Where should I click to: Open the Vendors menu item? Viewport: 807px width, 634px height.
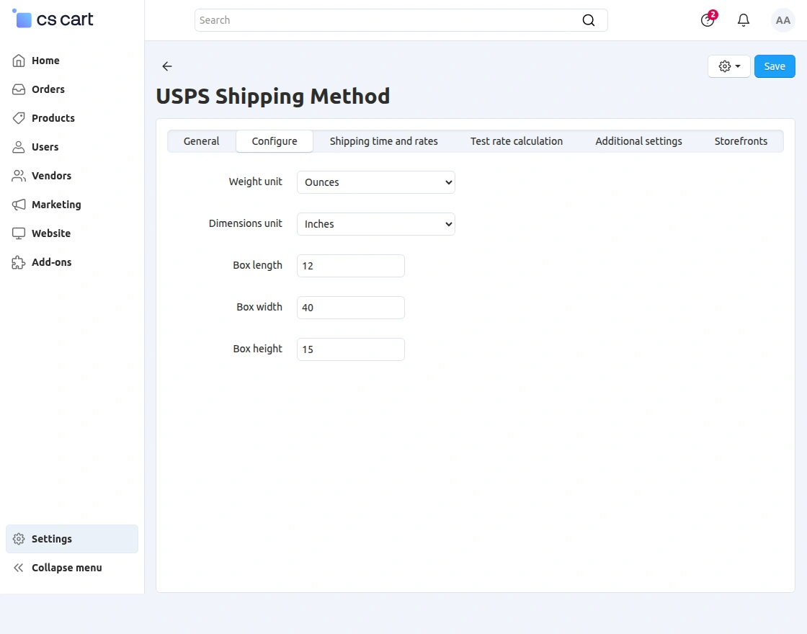(72, 176)
